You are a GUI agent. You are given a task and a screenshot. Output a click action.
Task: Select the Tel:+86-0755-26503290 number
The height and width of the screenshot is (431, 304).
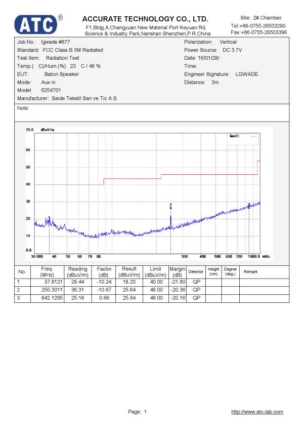click(x=258, y=26)
